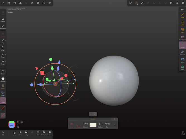Open the Share/export menu icon

pos(15,3)
